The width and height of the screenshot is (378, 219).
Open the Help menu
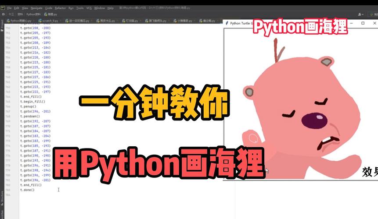coord(110,8)
